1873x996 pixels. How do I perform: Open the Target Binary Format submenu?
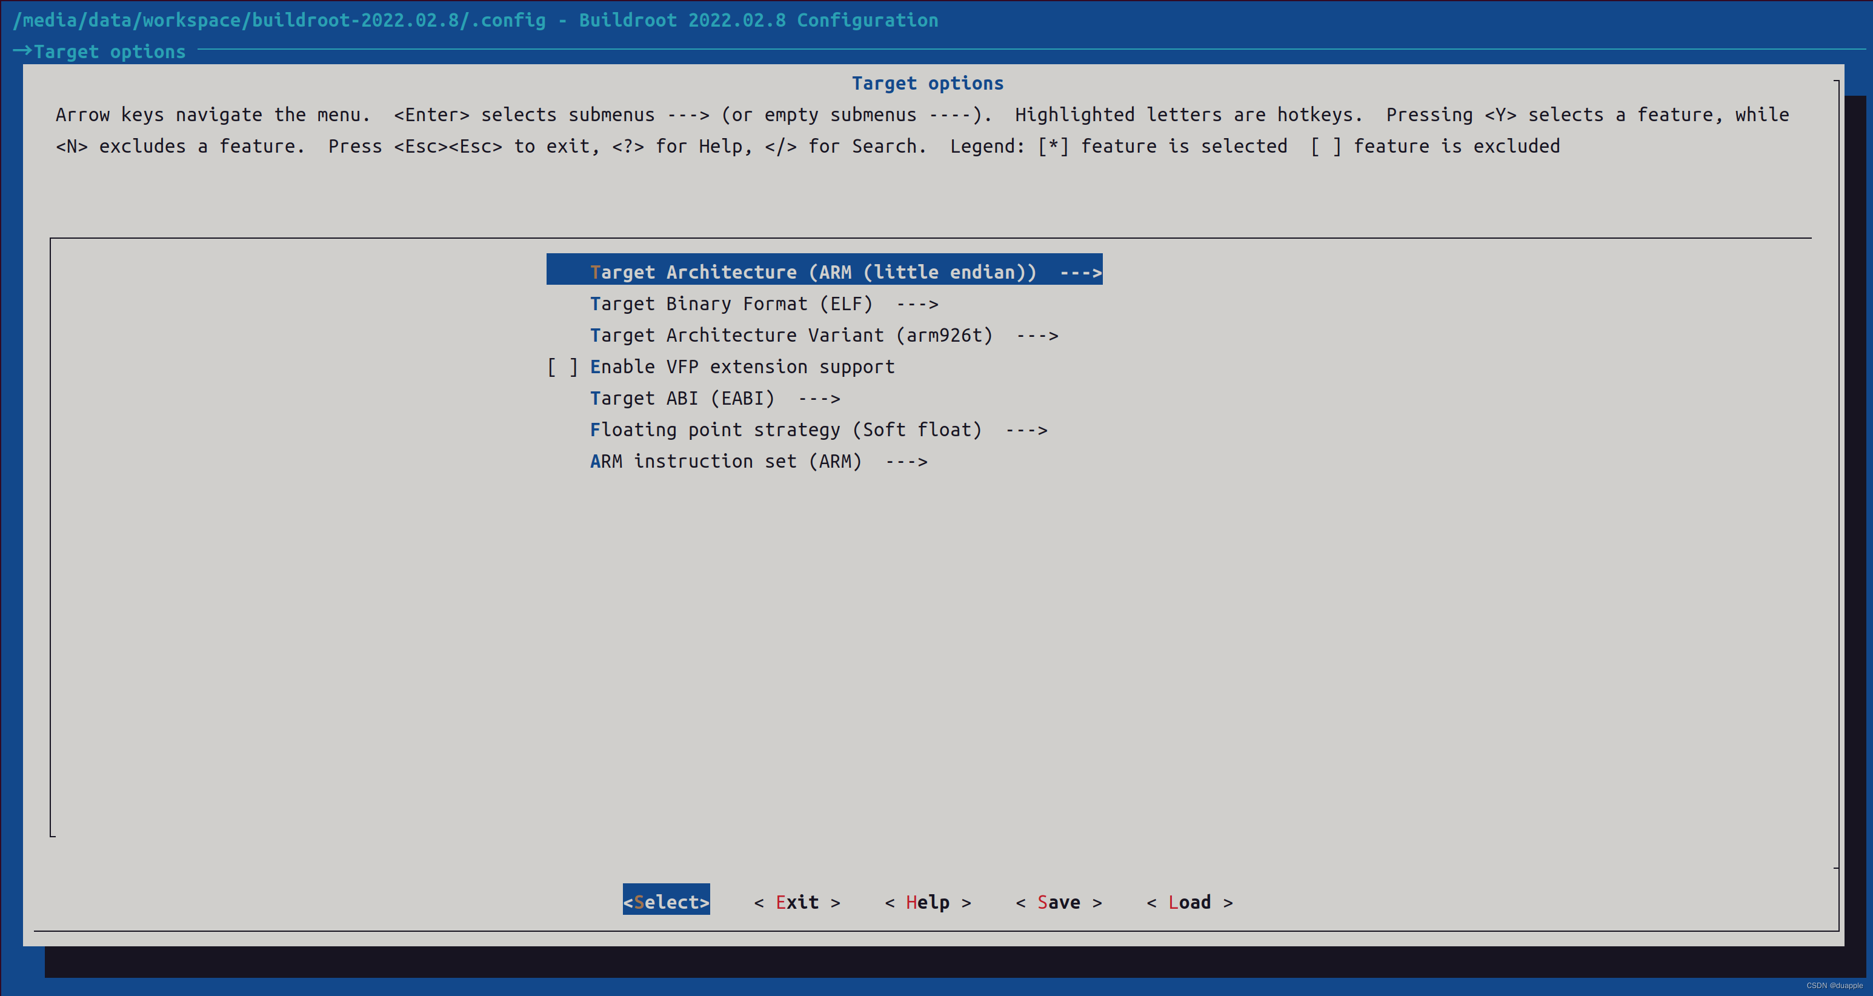pyautogui.click(x=731, y=304)
